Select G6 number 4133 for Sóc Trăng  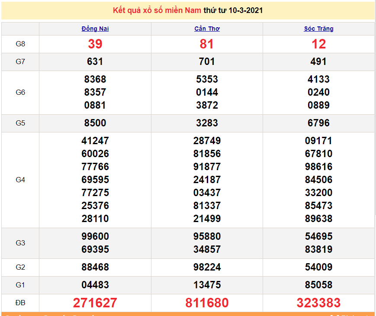pyautogui.click(x=318, y=80)
